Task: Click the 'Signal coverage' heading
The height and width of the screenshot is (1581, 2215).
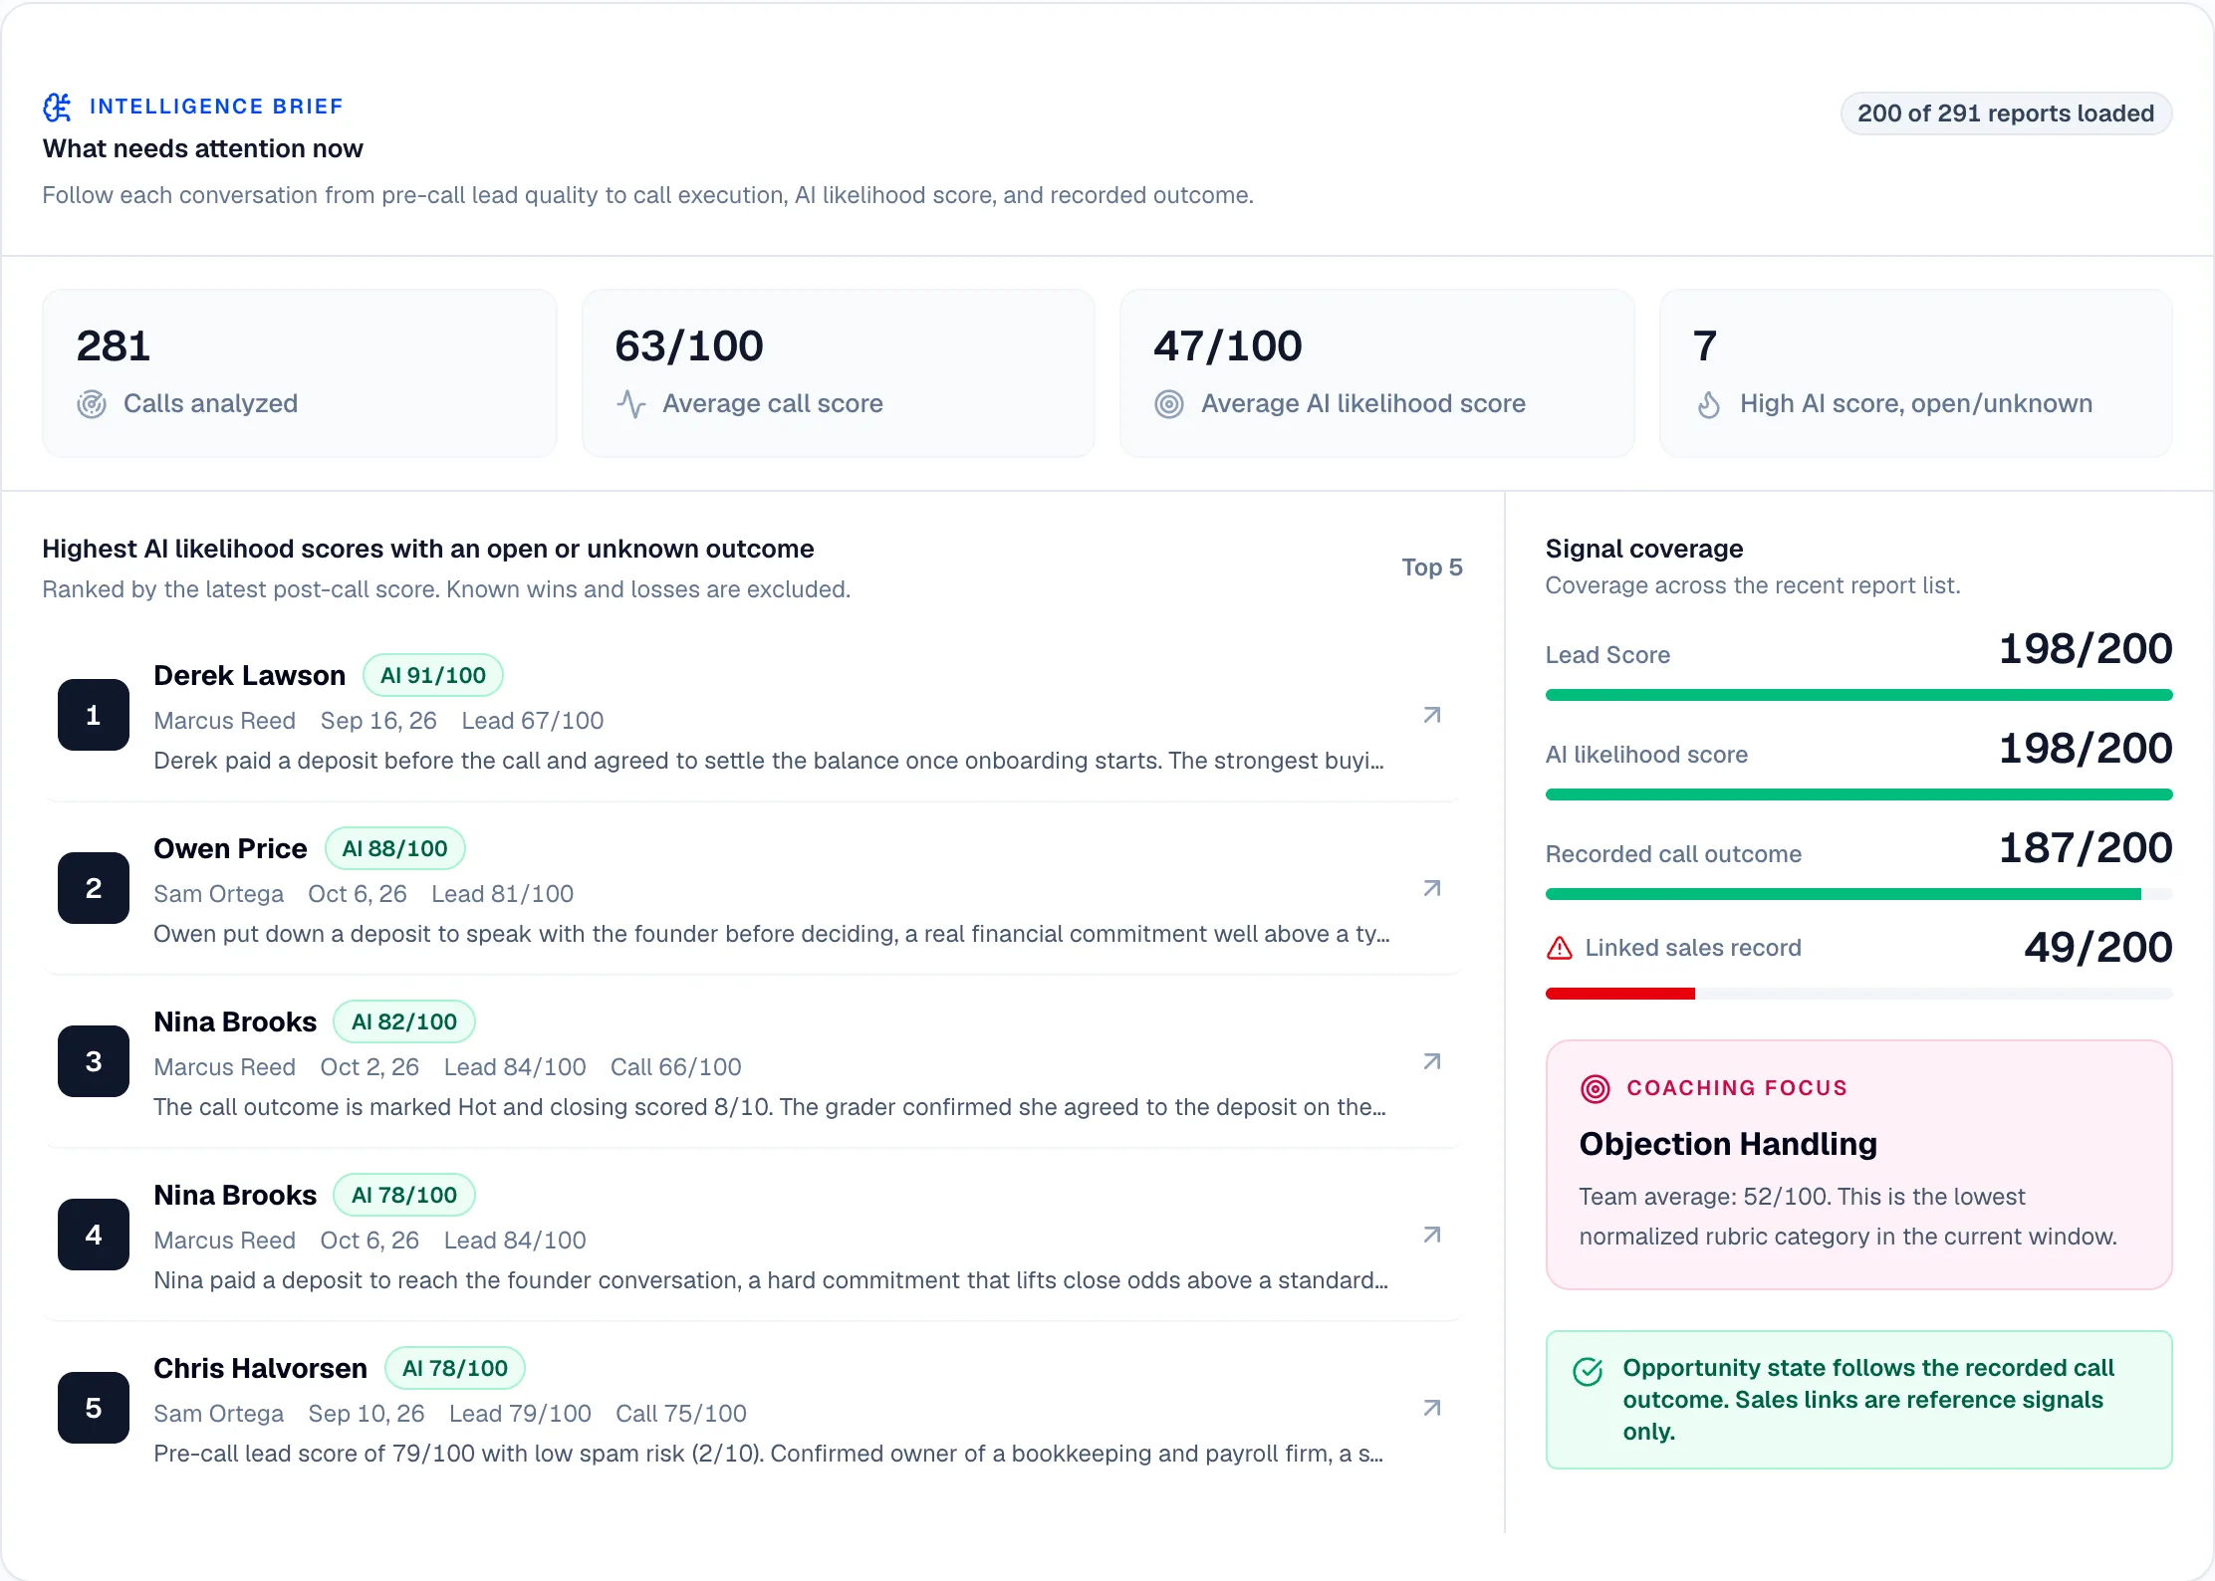Action: pyautogui.click(x=1644, y=549)
